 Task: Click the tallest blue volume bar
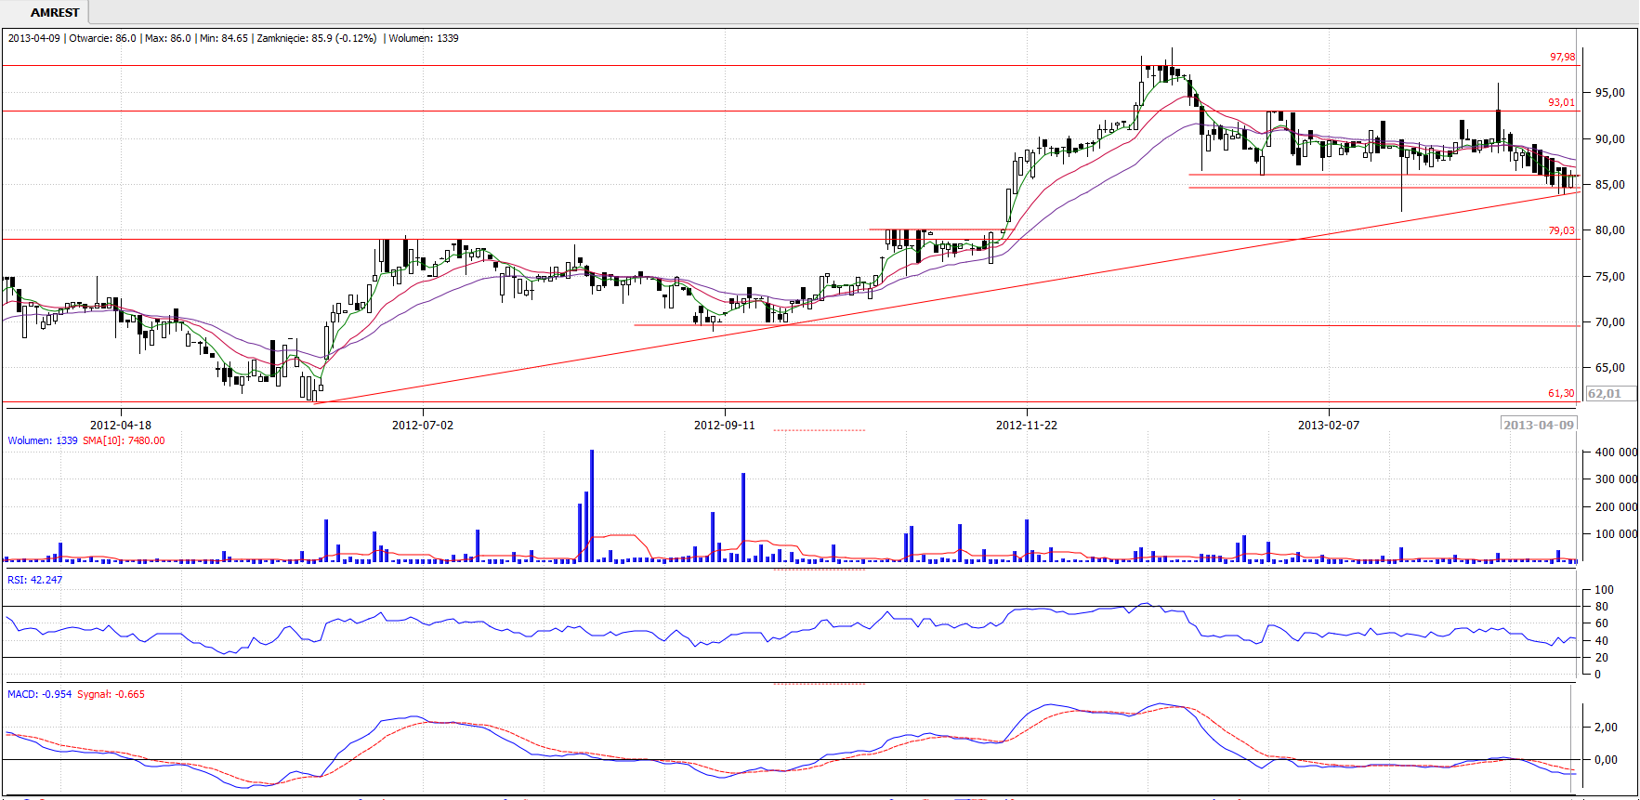[592, 506]
